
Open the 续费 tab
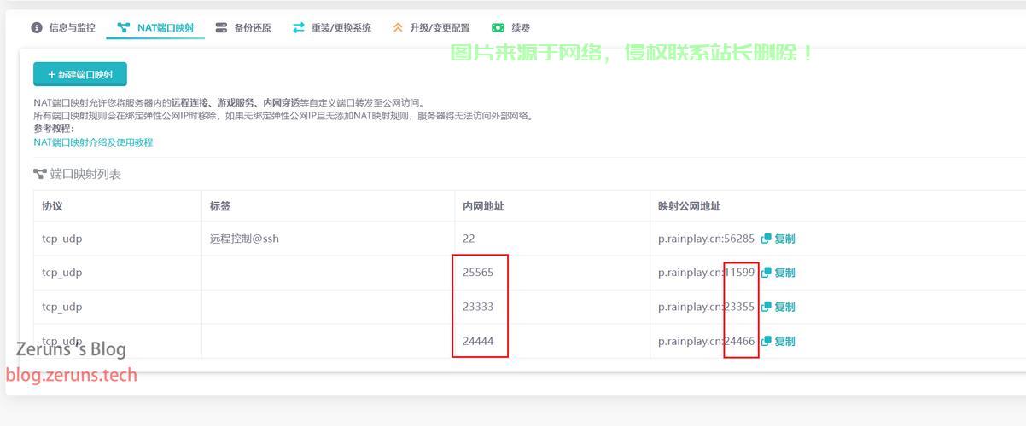pyautogui.click(x=511, y=27)
